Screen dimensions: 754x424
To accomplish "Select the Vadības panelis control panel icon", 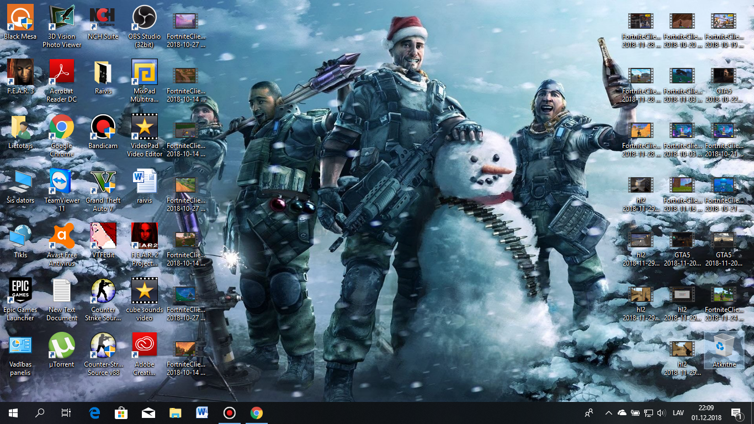I will pos(20,354).
